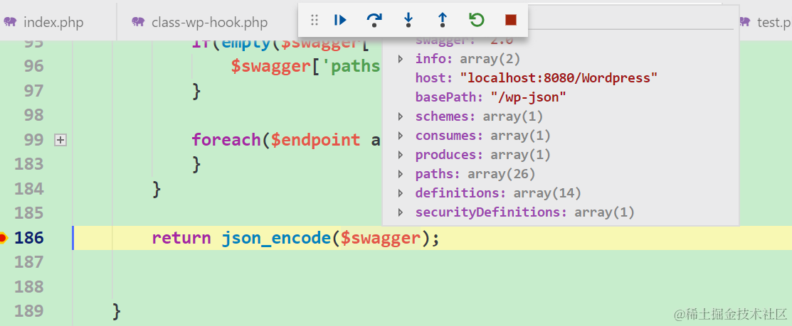Select the host value "localhost:8080/Wordpress"
The image size is (792, 326).
pyautogui.click(x=559, y=78)
